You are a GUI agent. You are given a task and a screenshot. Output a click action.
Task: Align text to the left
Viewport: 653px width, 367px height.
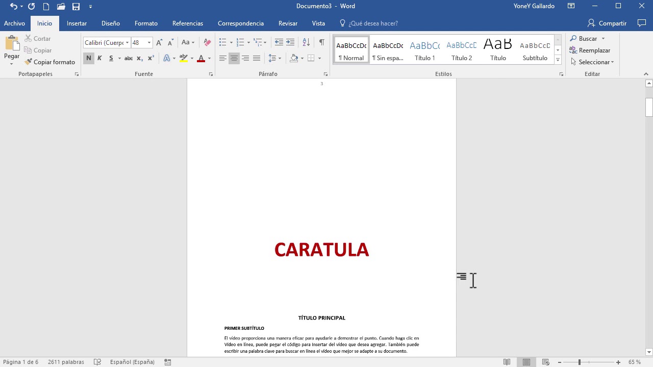(x=223, y=58)
